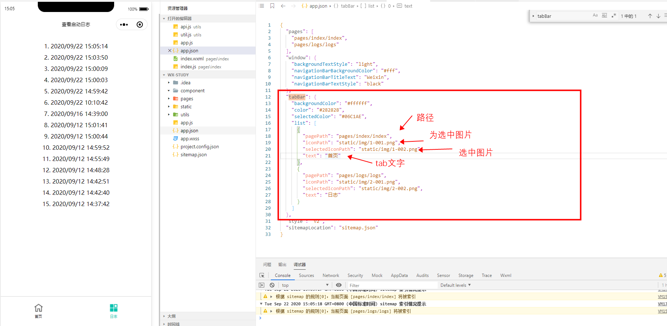Navigate forward with the right arrow
Image resolution: width=667 pixels, height=326 pixels.
293,6
